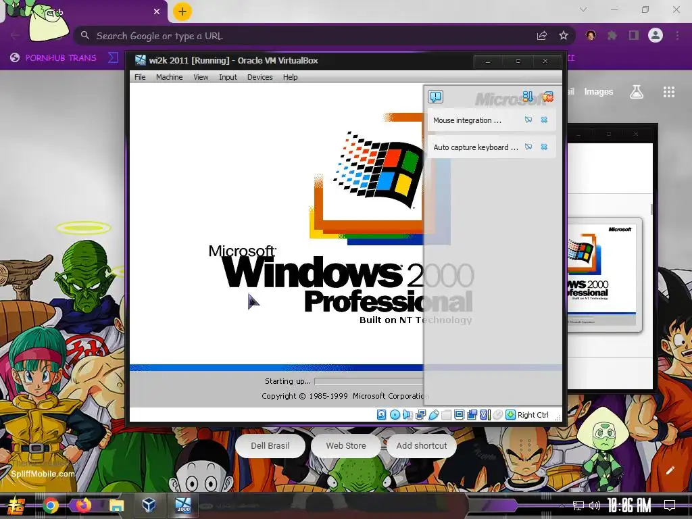Click the Chrome taskbar icon
Viewport: 692px width, 519px height.
[x=50, y=505]
